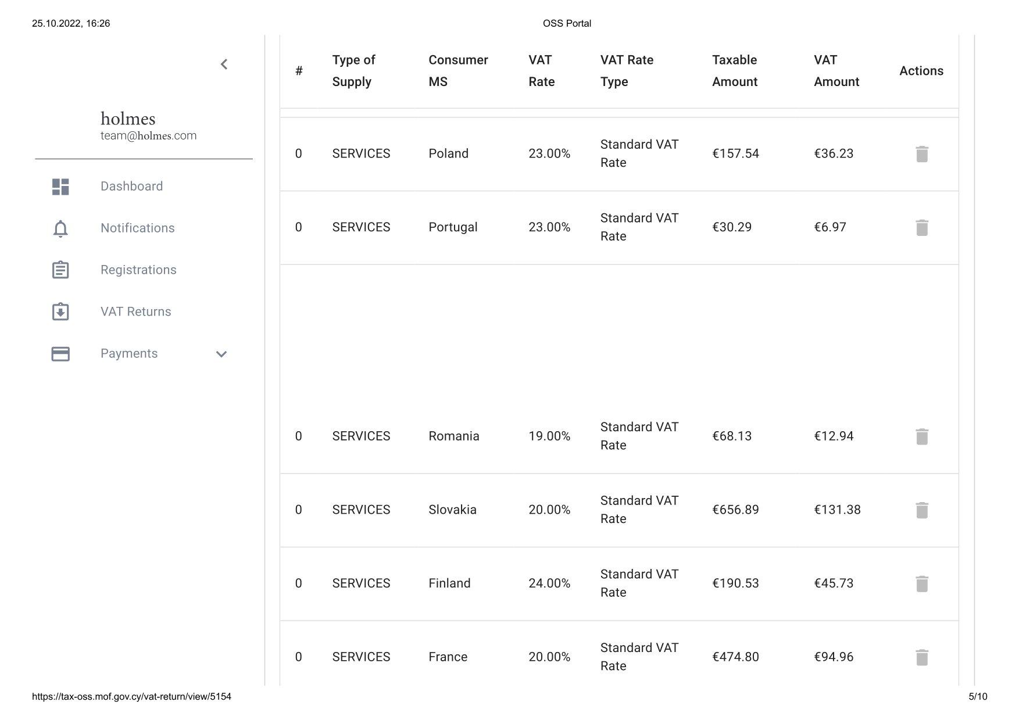Click the VAT Amount column header
The width and height of the screenshot is (1019, 720).
pyautogui.click(x=836, y=71)
